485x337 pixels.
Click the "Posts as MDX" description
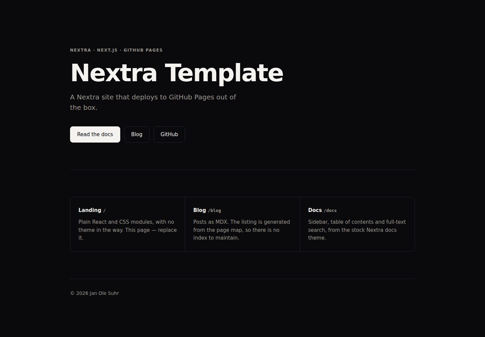(x=241, y=230)
